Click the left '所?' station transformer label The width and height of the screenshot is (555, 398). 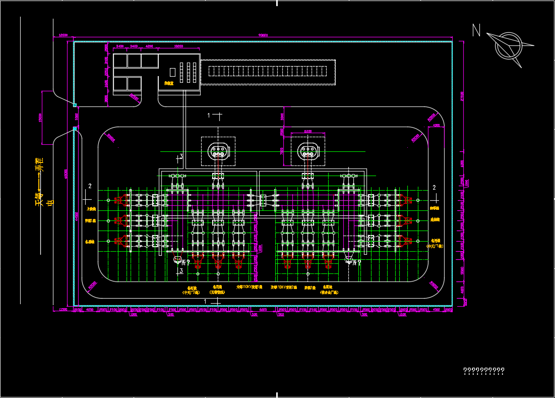pyautogui.click(x=186, y=262)
